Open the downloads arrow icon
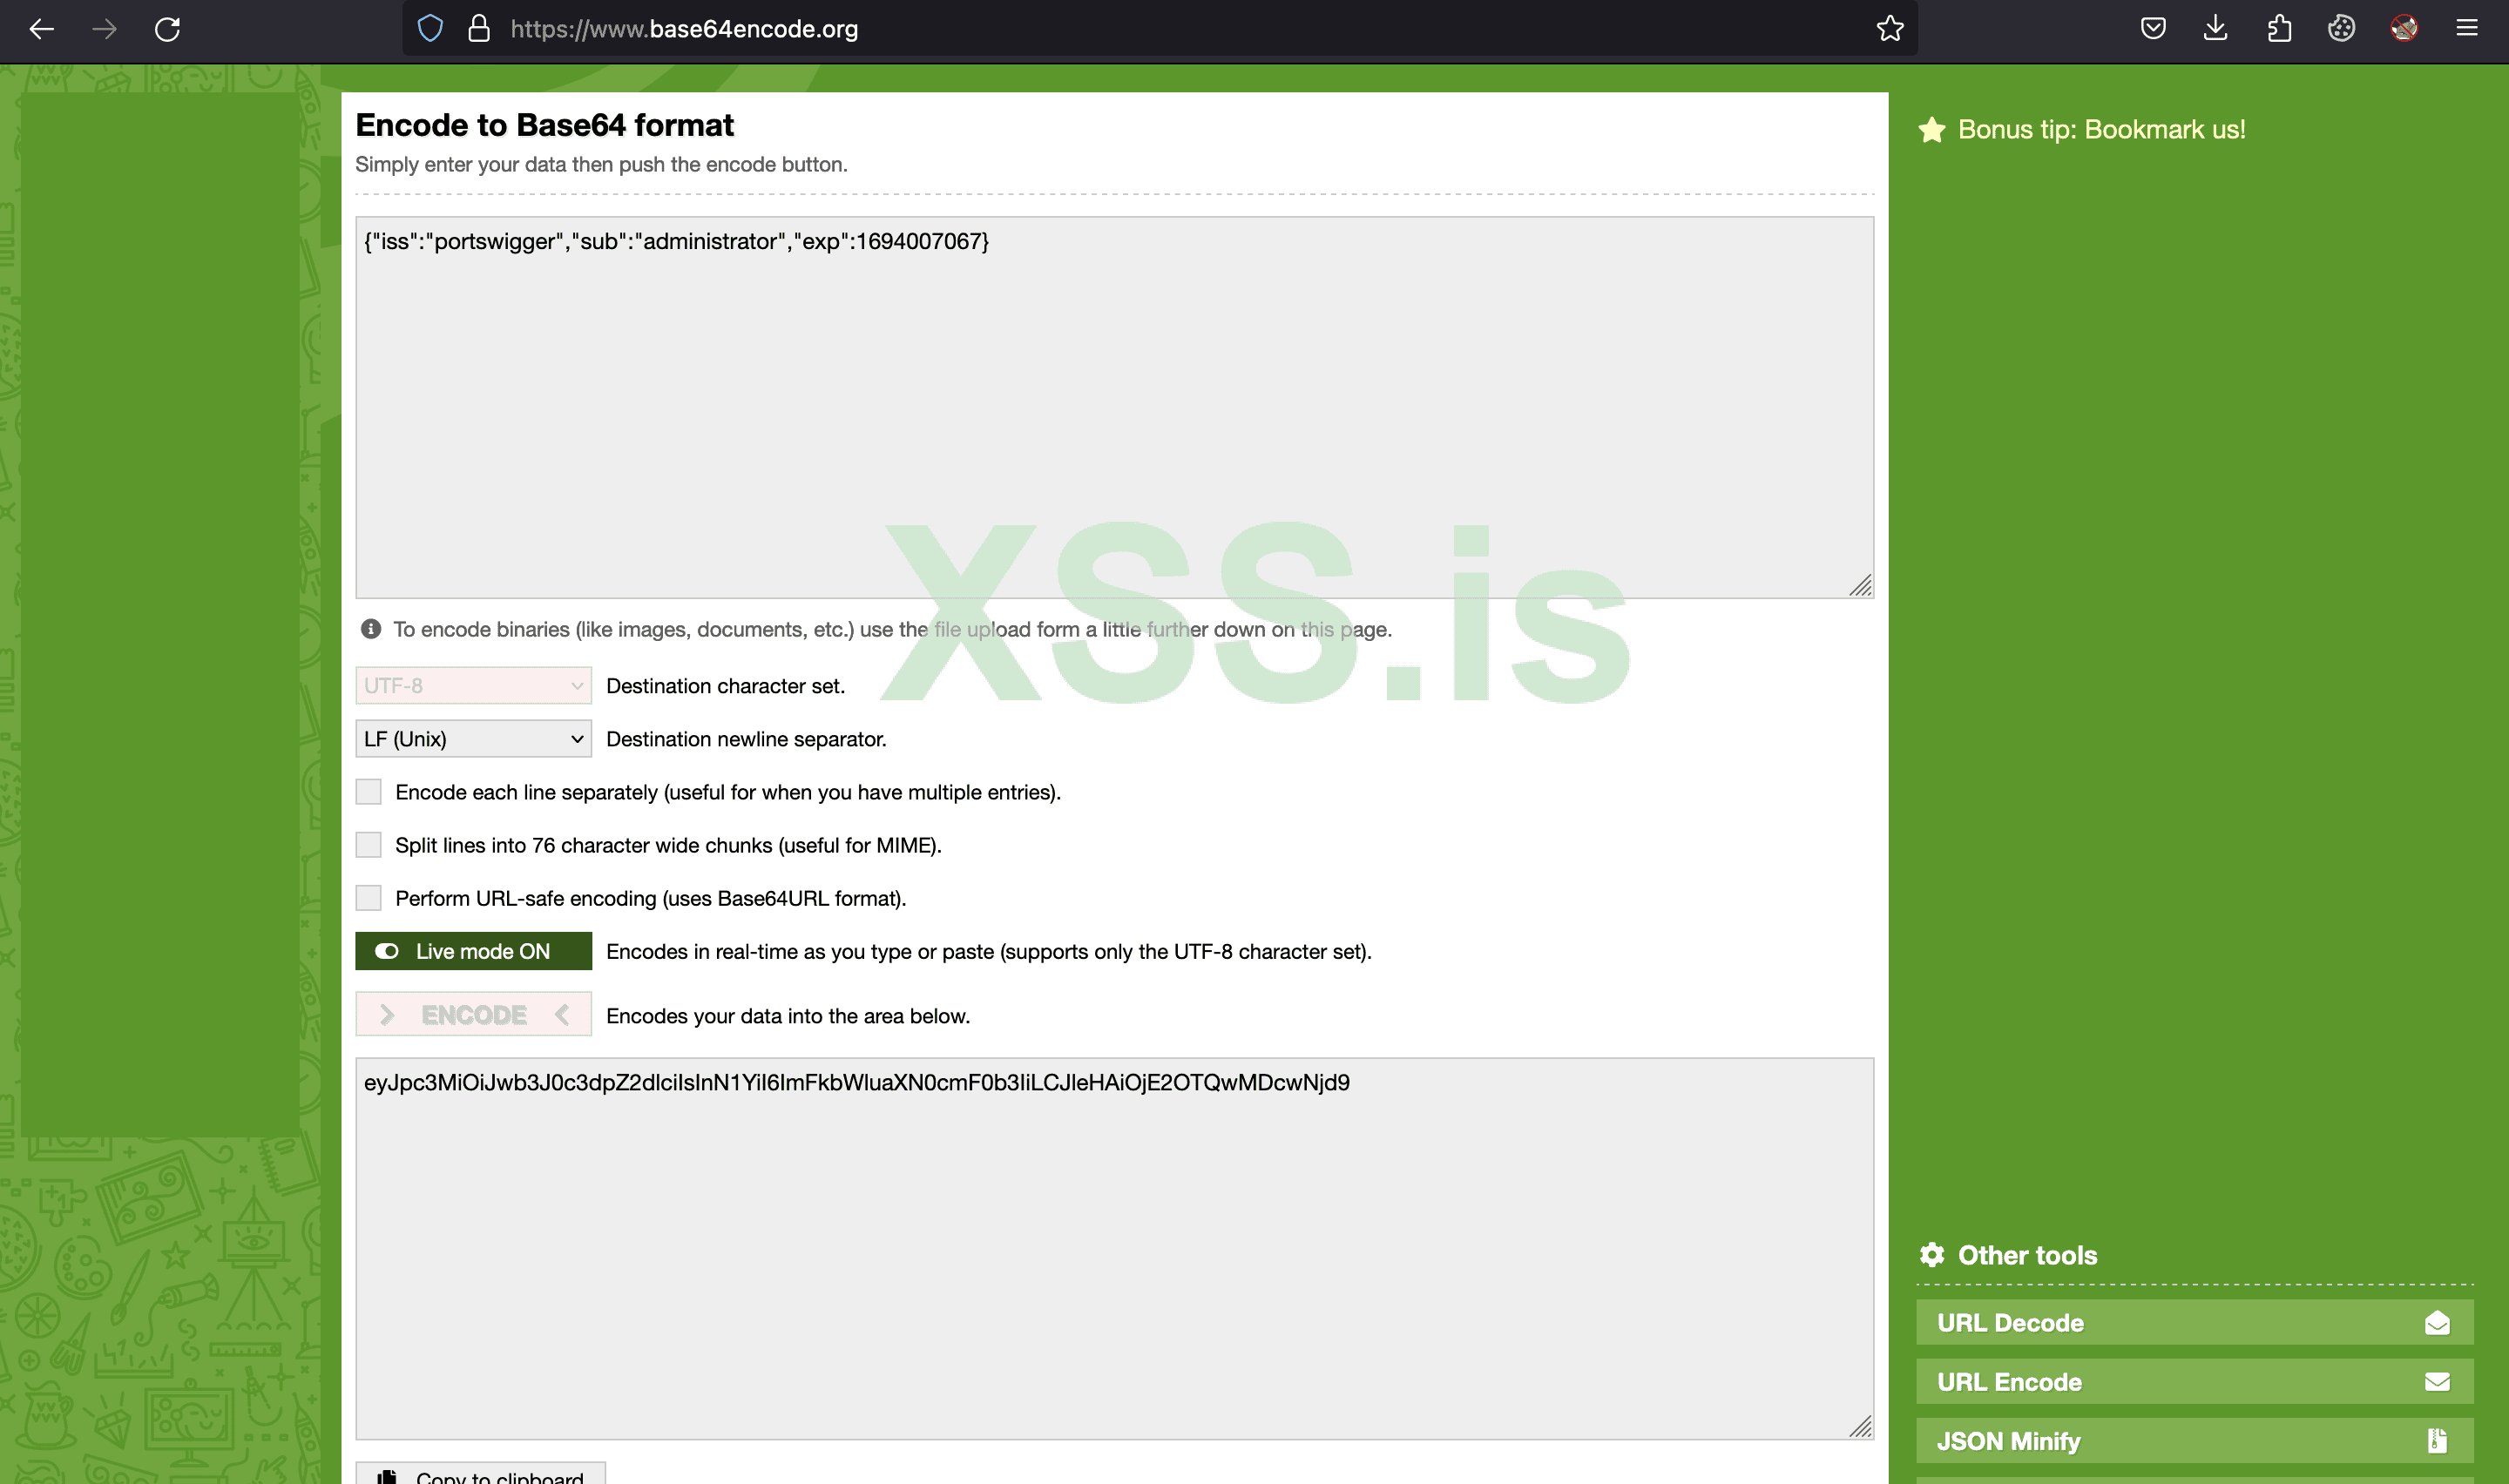The height and width of the screenshot is (1484, 2509). pyautogui.click(x=2215, y=29)
